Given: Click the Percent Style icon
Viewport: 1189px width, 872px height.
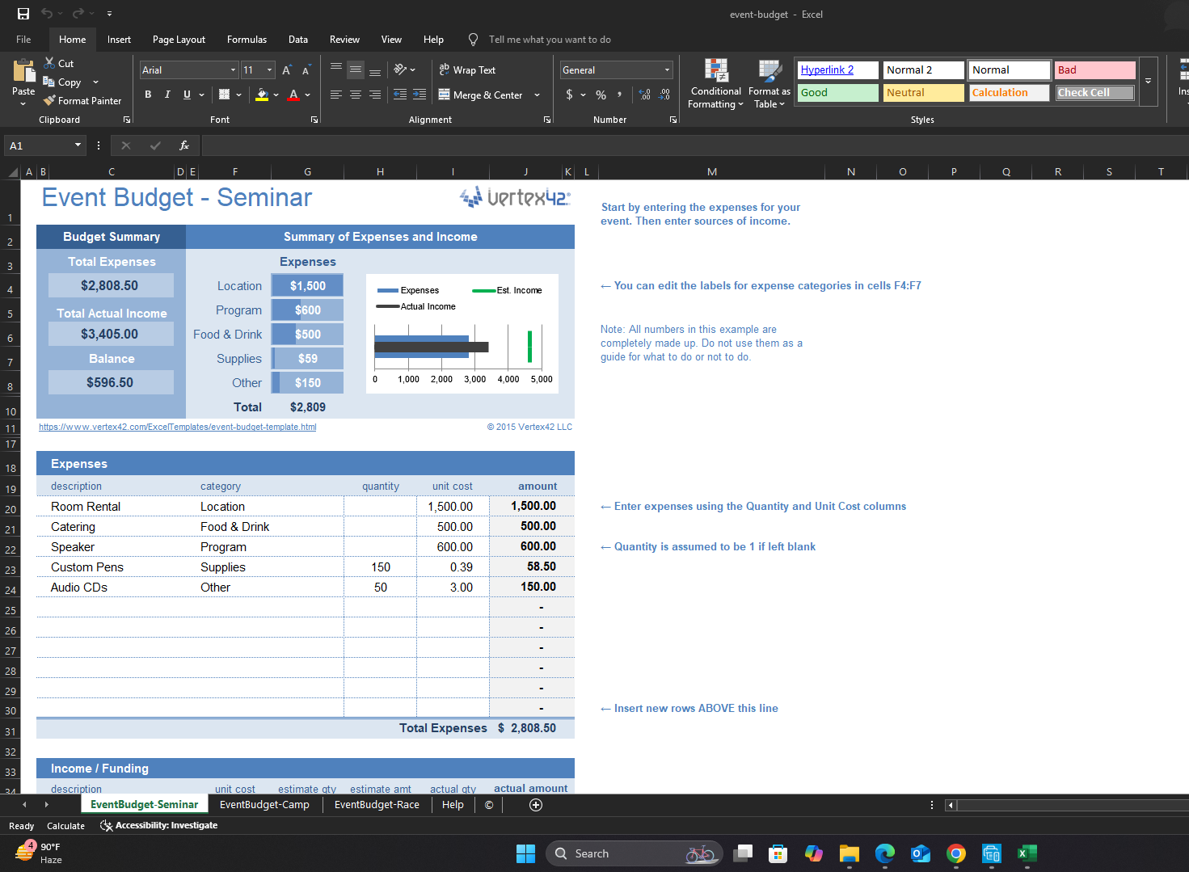Looking at the screenshot, I should (x=601, y=95).
